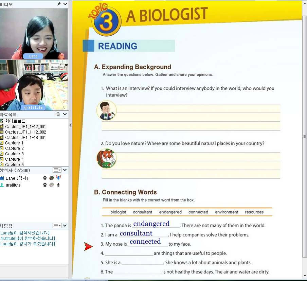
Task: Mute Lane's broadcasting microphone
Action: (x=58, y=178)
